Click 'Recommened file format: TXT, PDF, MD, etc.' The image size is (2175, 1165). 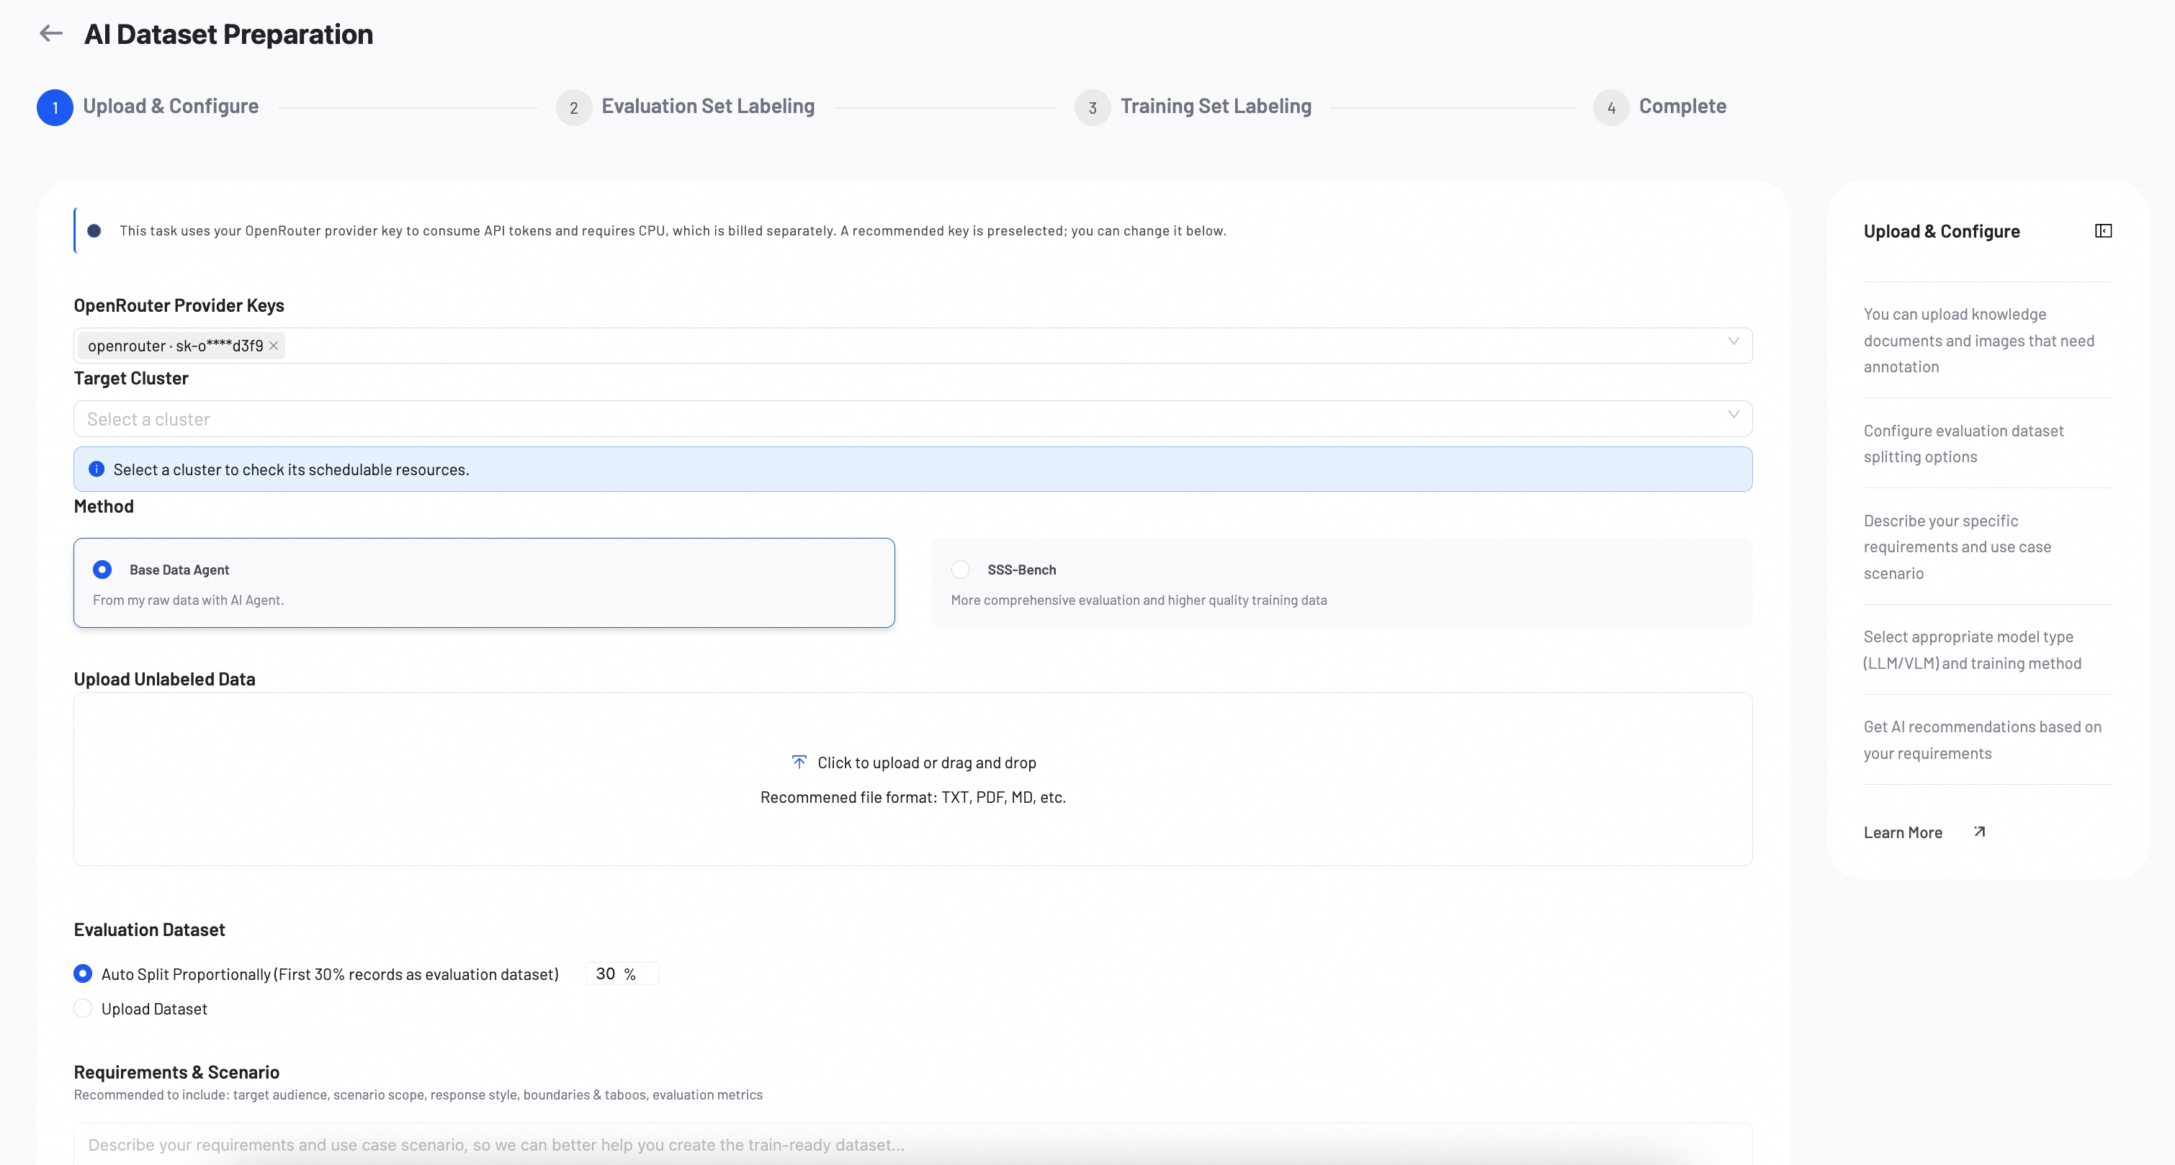pyautogui.click(x=912, y=797)
